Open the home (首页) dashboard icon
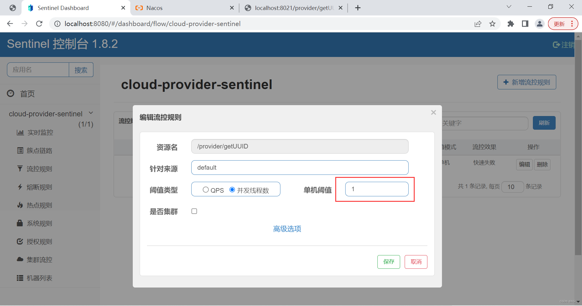This screenshot has width=582, height=306. pyautogui.click(x=11, y=93)
